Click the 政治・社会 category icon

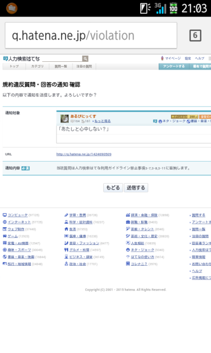coord(66,264)
